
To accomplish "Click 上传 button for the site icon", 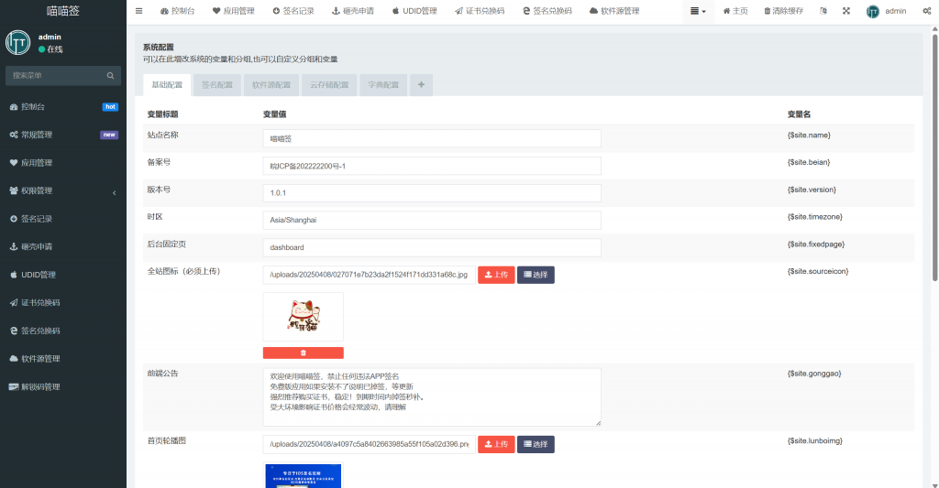I will pos(496,275).
